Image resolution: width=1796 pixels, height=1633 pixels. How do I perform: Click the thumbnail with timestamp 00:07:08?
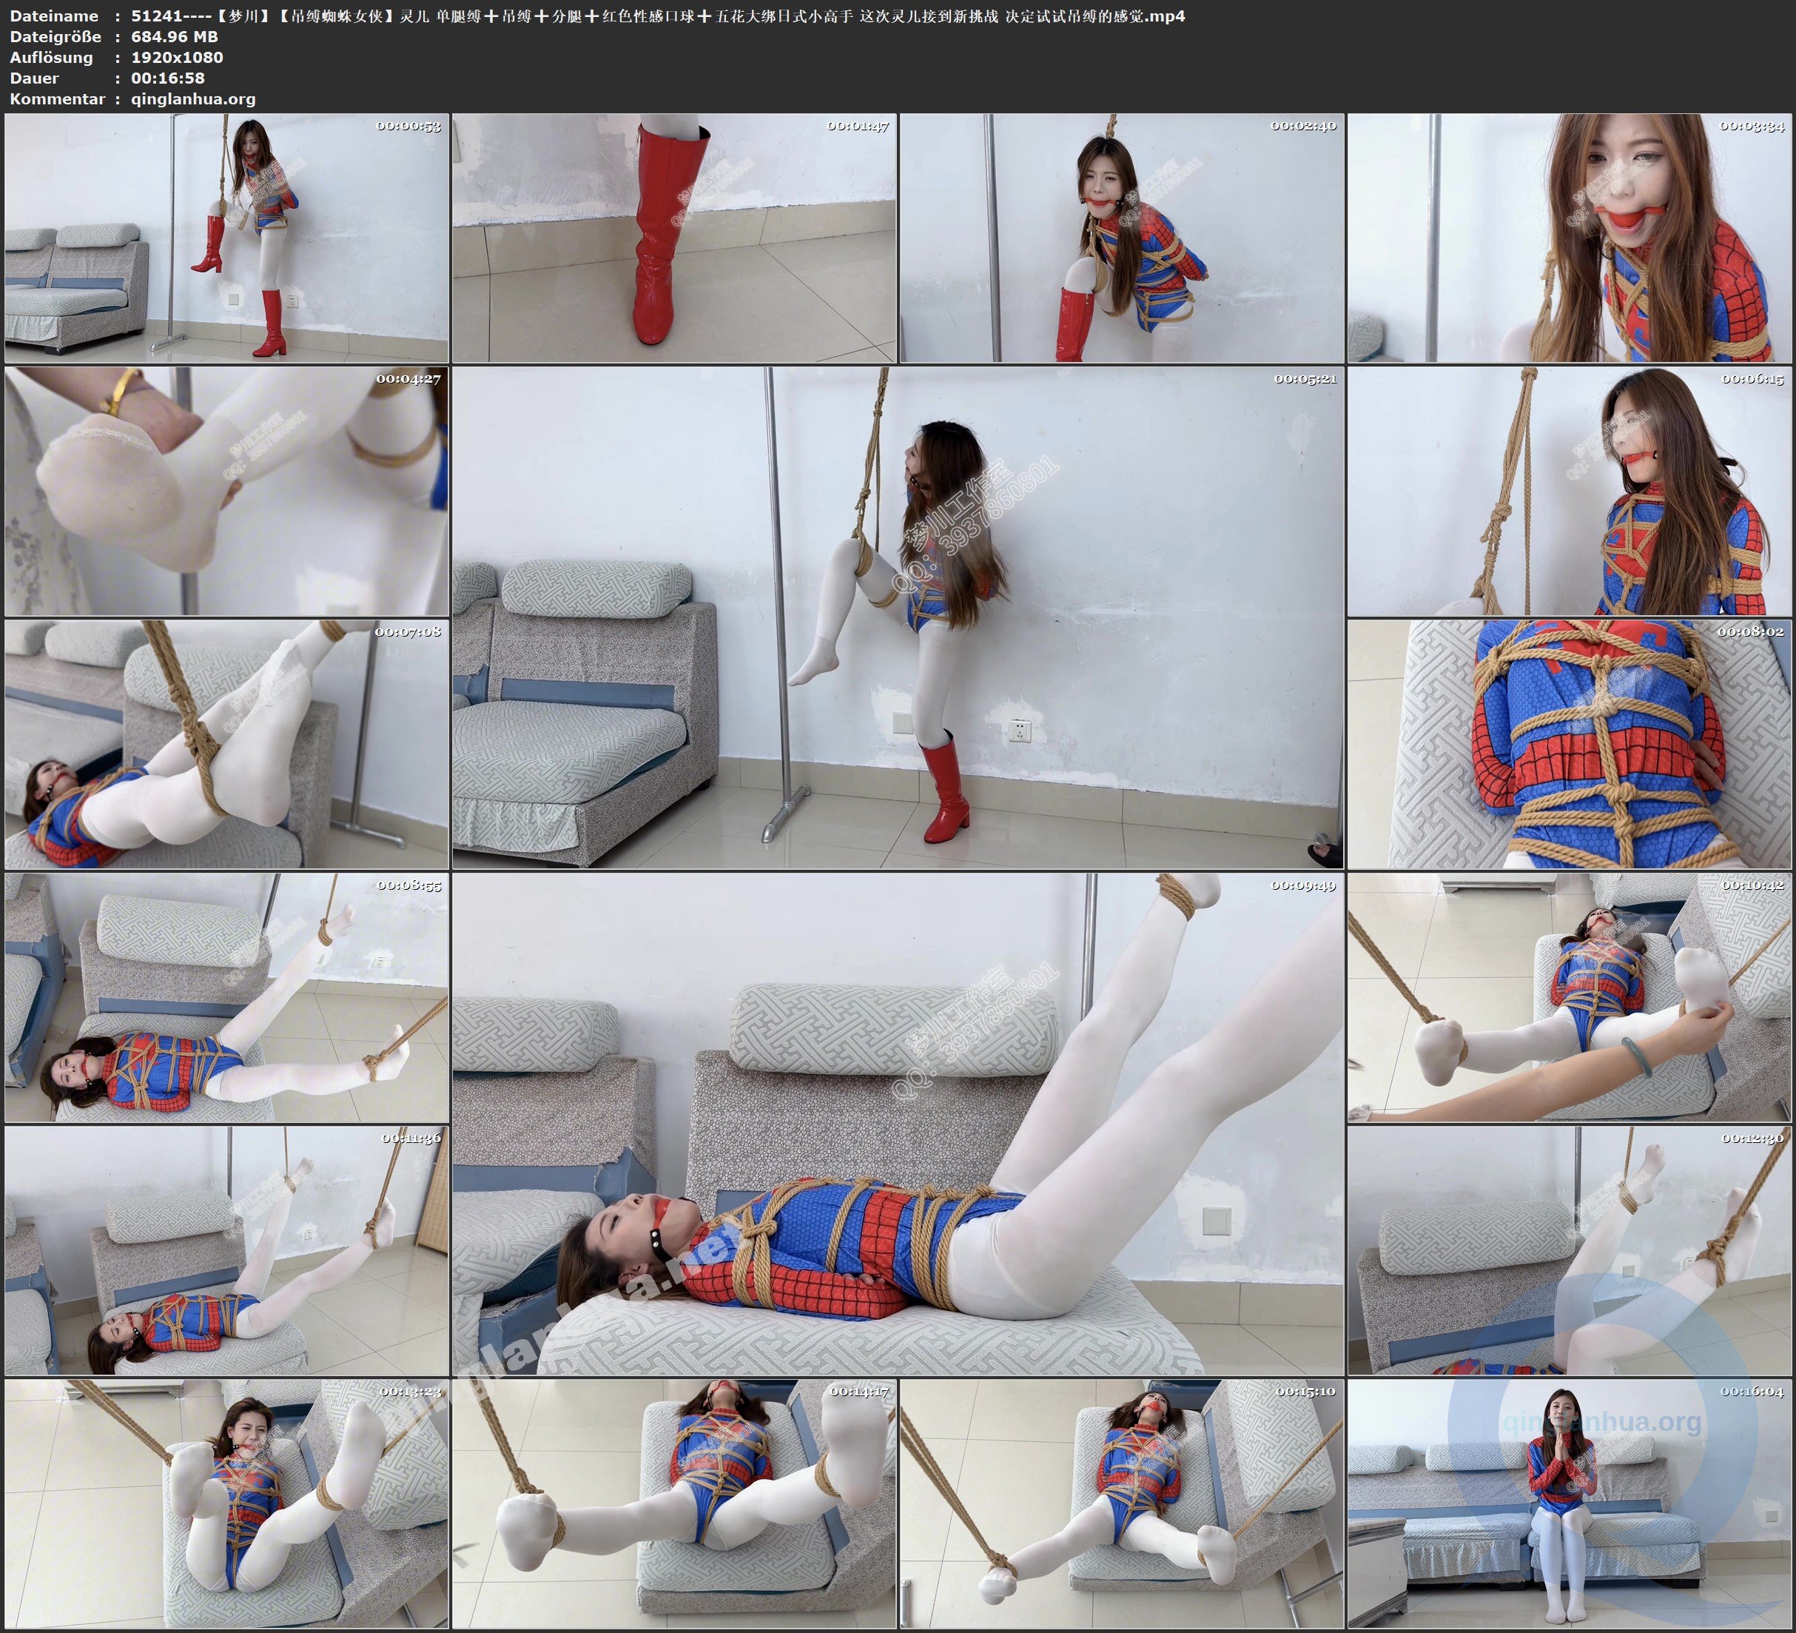[226, 744]
